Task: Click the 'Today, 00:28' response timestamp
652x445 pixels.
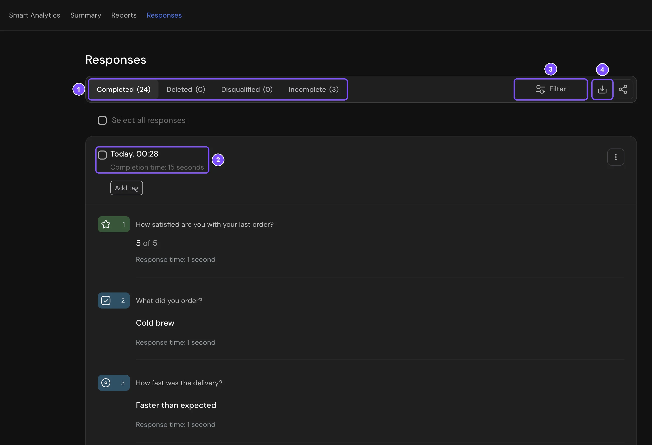Action: [134, 154]
